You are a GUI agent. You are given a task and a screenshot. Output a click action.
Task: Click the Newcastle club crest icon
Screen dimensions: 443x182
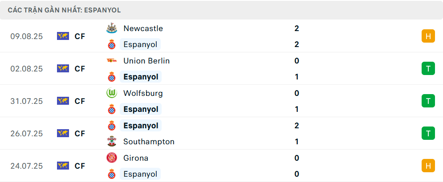[x=111, y=28]
